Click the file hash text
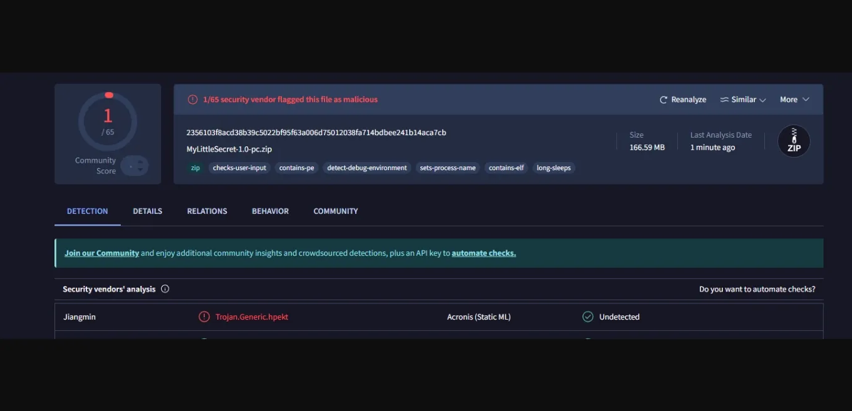 point(316,133)
